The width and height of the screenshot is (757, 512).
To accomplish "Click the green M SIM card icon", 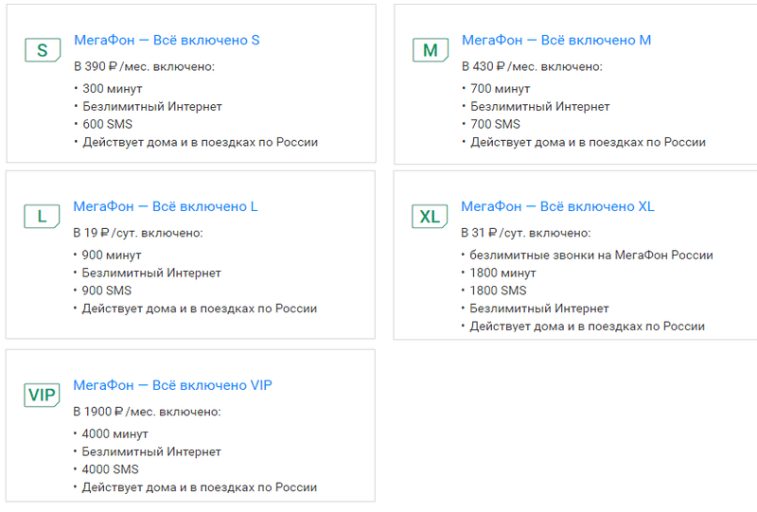I will pos(431,50).
